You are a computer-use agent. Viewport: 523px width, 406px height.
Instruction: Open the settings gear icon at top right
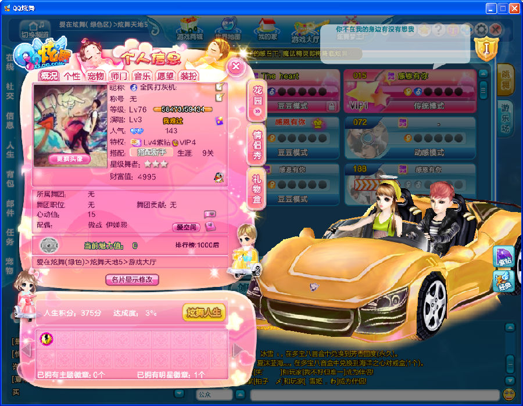pos(481,30)
